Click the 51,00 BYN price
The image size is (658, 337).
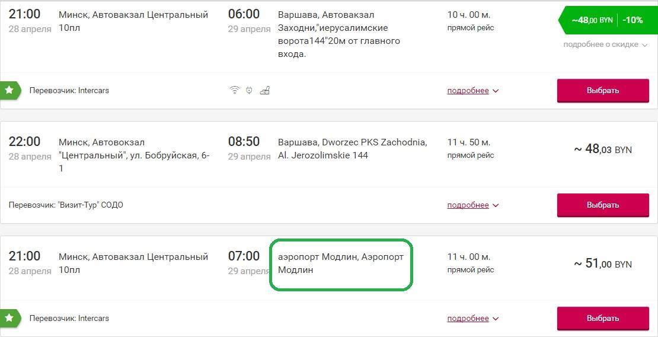click(x=603, y=264)
